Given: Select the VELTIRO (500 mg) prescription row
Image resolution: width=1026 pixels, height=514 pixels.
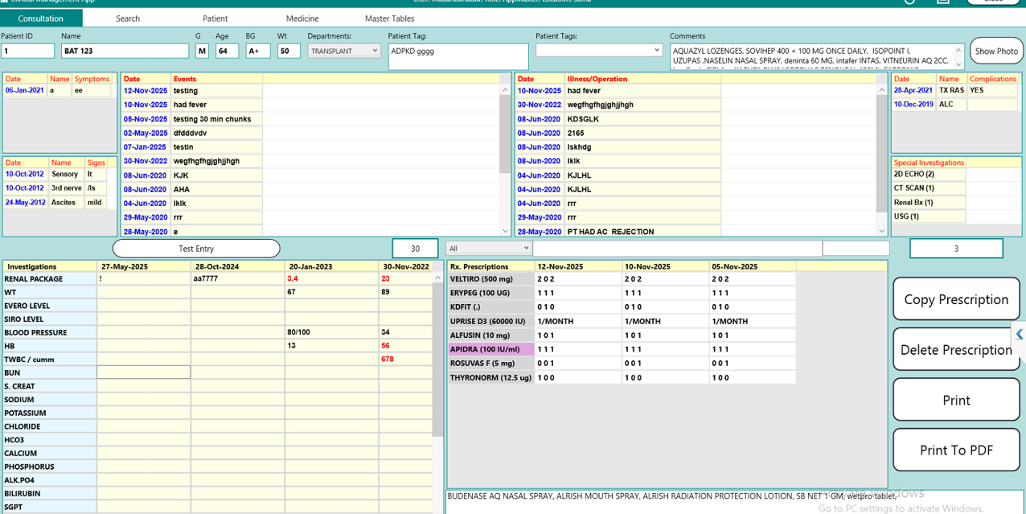Looking at the screenshot, I should tap(491, 279).
